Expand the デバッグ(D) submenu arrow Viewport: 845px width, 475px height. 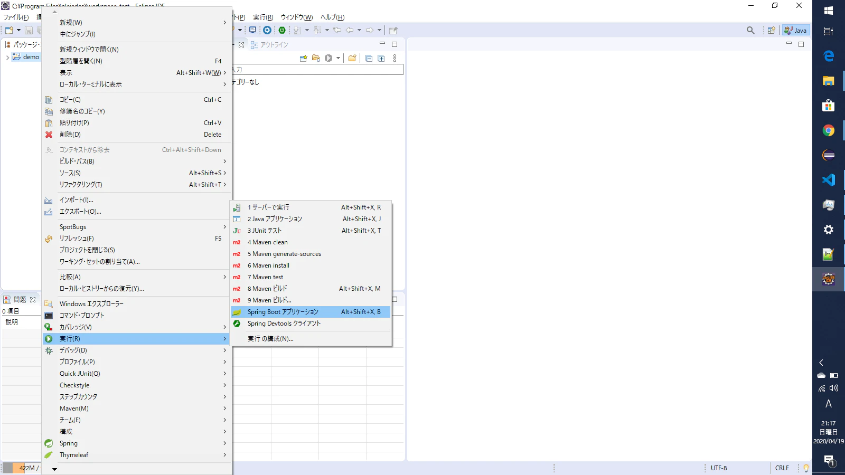click(x=224, y=350)
